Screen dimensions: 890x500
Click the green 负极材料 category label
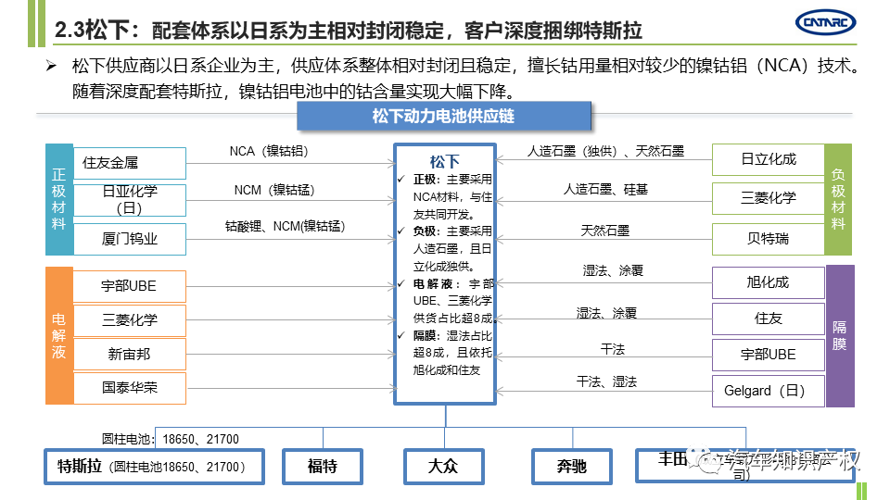tap(838, 199)
